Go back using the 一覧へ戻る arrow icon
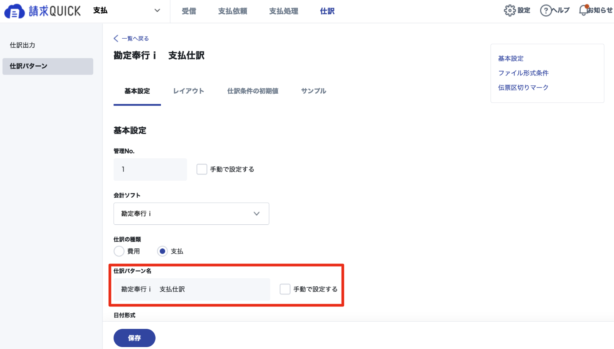This screenshot has width=614, height=349. (116, 38)
